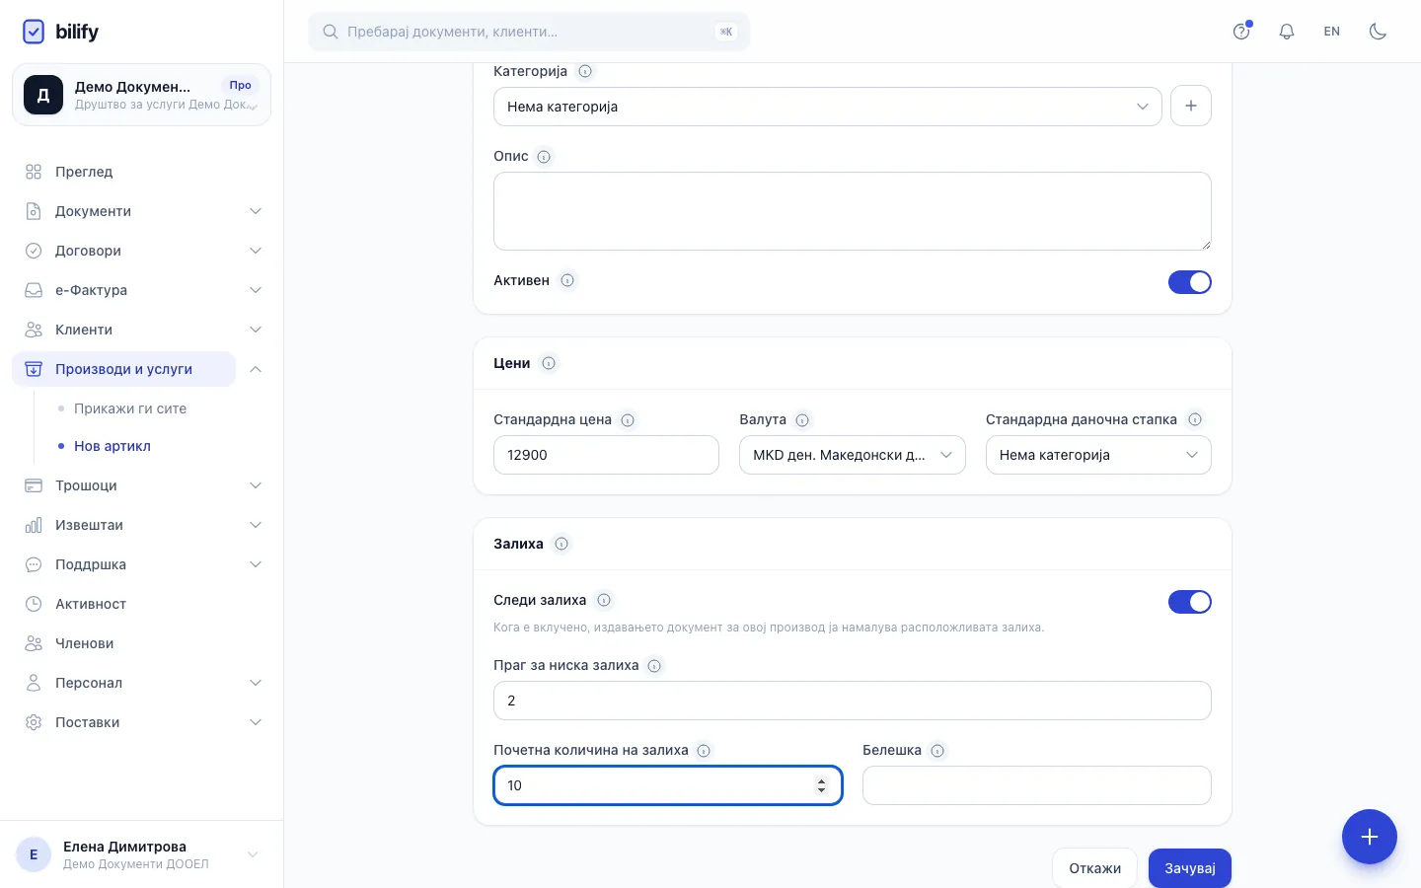Show info tooltip for Стандардна цена
Image resolution: width=1421 pixels, height=888 pixels.
628,419
